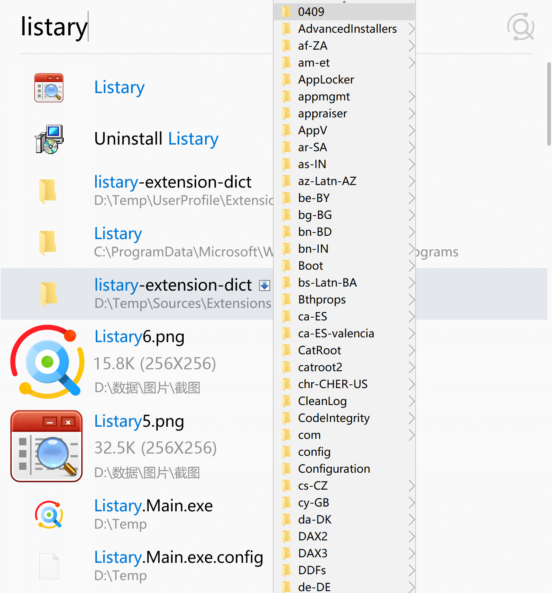This screenshot has height=593, width=552.
Task: Select the AdvancedInstallers folder entry
Action: 344,29
